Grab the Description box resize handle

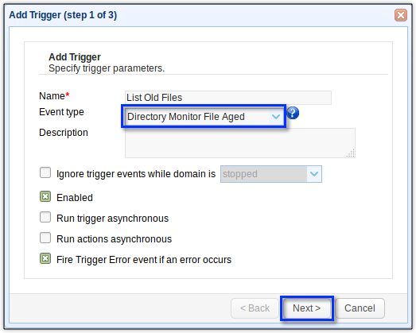coord(351,153)
